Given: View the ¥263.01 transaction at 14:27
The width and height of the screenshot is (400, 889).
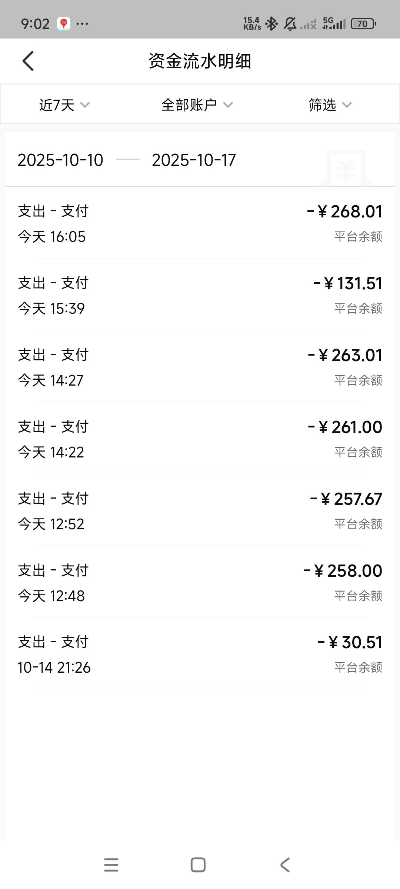Looking at the screenshot, I should click(200, 367).
